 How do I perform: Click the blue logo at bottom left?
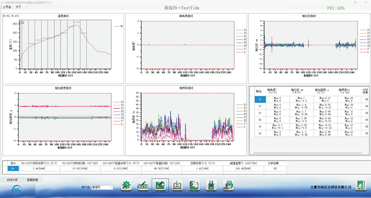(16, 189)
